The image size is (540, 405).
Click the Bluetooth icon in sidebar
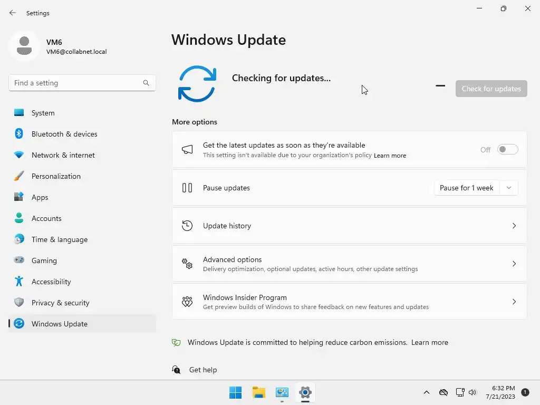click(x=19, y=133)
